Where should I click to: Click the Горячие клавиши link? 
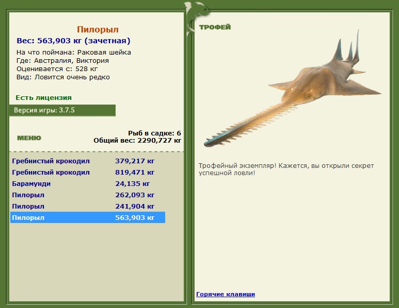click(226, 294)
